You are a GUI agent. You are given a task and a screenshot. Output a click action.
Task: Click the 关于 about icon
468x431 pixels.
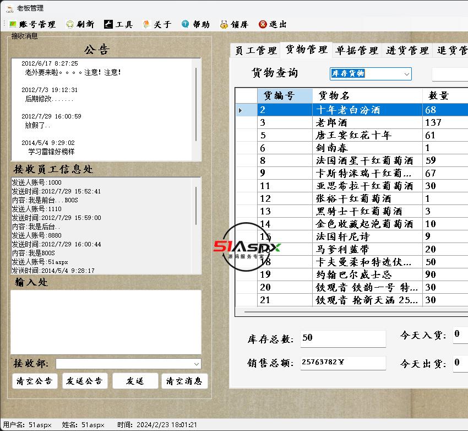(x=146, y=24)
